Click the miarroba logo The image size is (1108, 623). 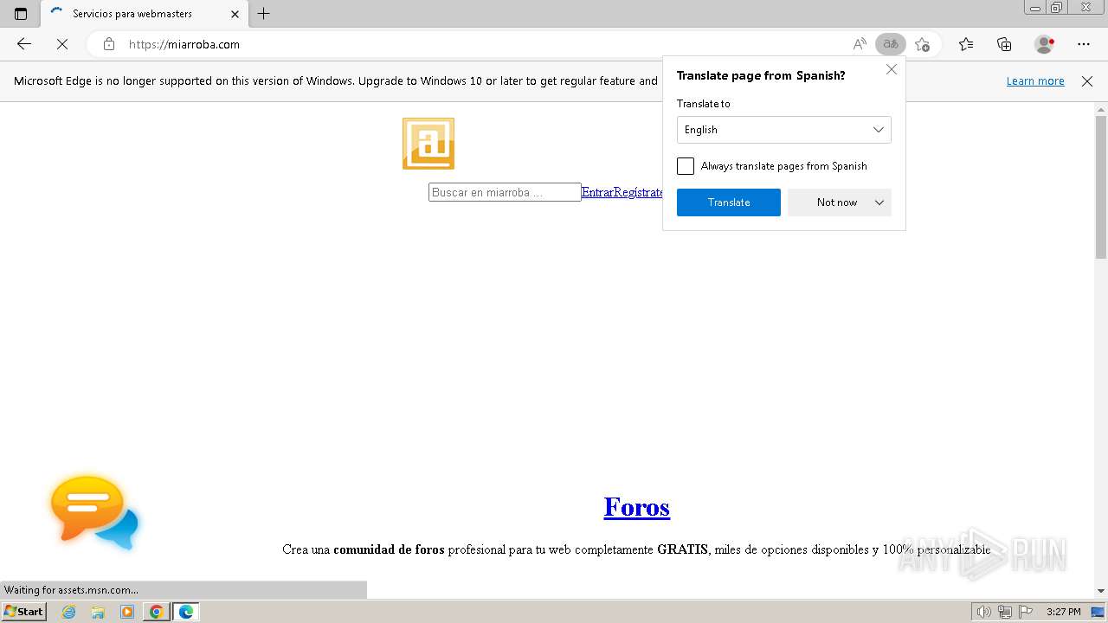428,144
